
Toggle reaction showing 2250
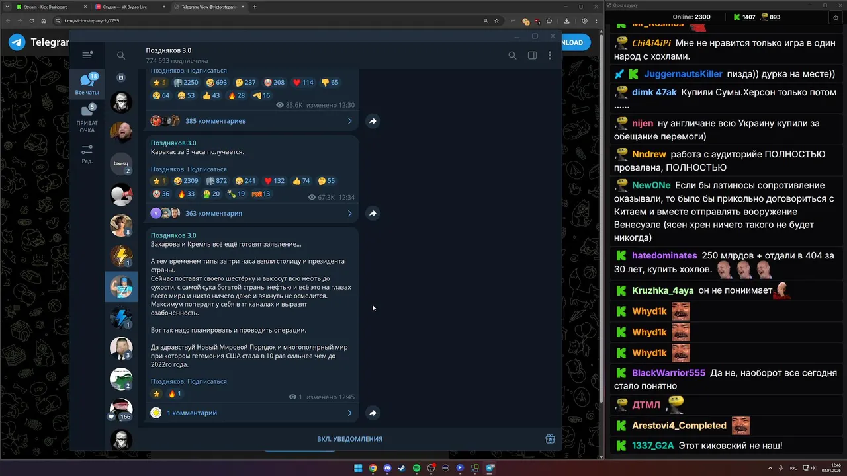186,83
